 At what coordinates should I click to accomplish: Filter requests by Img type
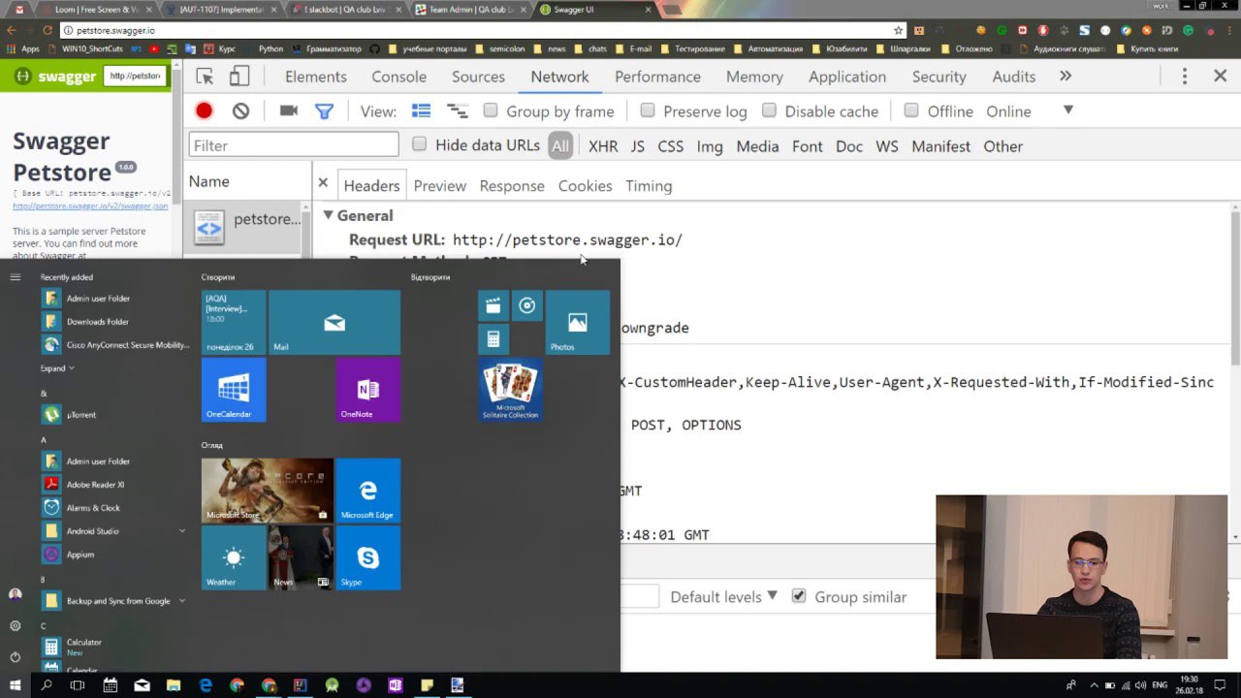point(710,146)
